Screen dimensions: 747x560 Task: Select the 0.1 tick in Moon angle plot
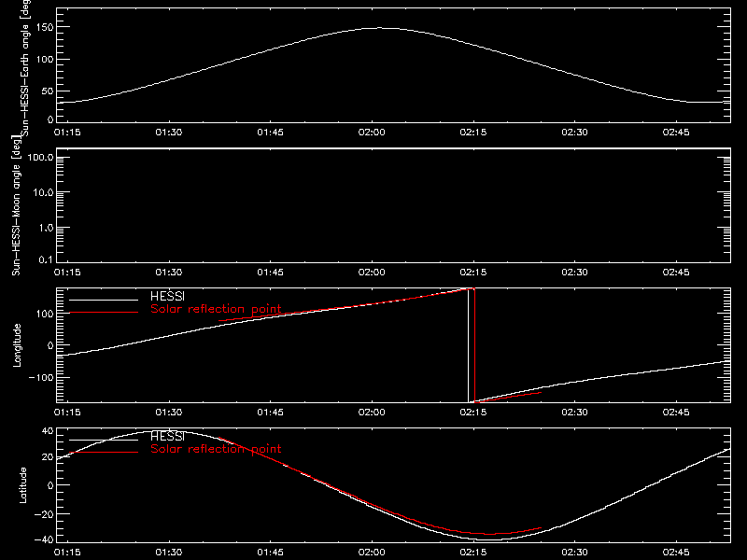pos(46,259)
